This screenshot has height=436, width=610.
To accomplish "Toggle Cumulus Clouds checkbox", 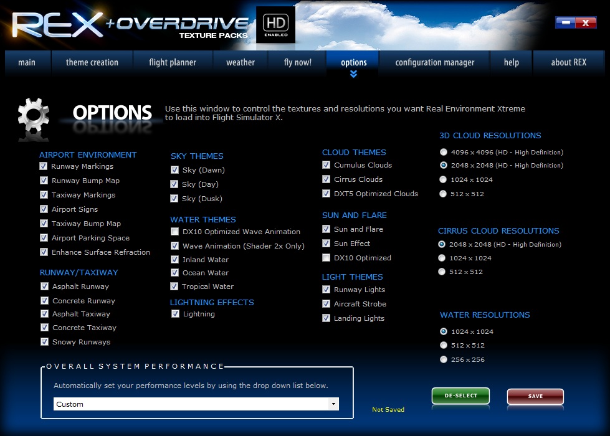I will point(326,165).
